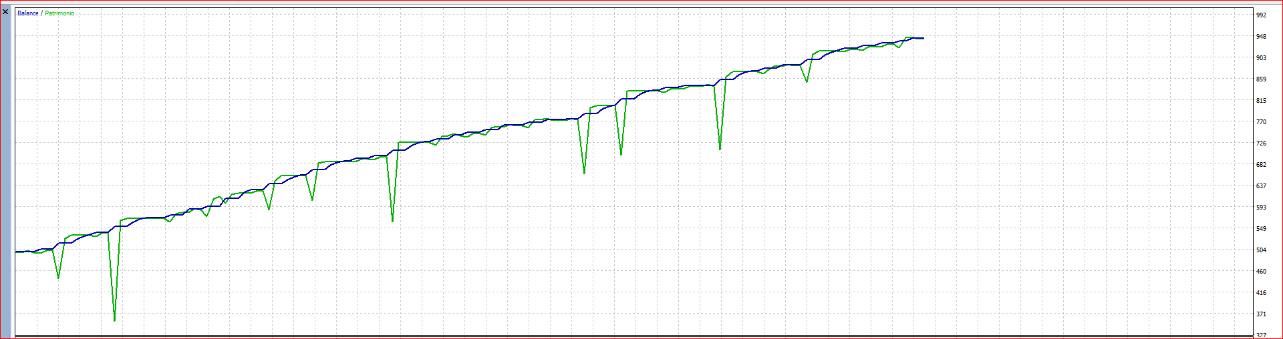The height and width of the screenshot is (339, 1283).
Task: Close the graph panel with the X button
Action: click(x=5, y=12)
